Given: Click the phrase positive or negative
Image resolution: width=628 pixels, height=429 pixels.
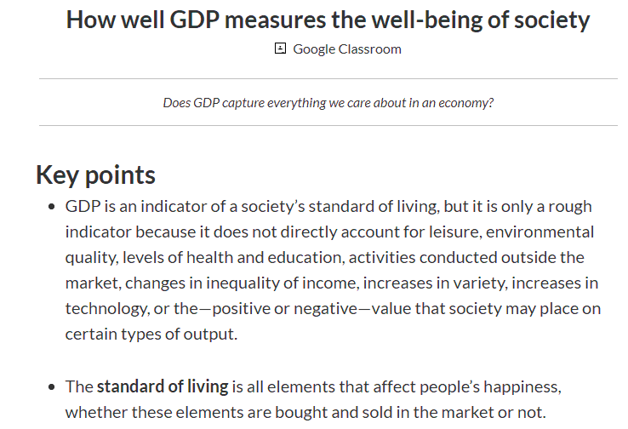Looking at the screenshot, I should (x=285, y=309).
